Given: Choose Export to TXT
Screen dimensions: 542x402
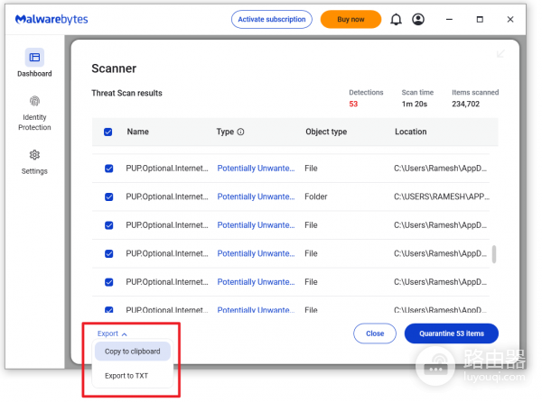Looking at the screenshot, I should coord(126,375).
